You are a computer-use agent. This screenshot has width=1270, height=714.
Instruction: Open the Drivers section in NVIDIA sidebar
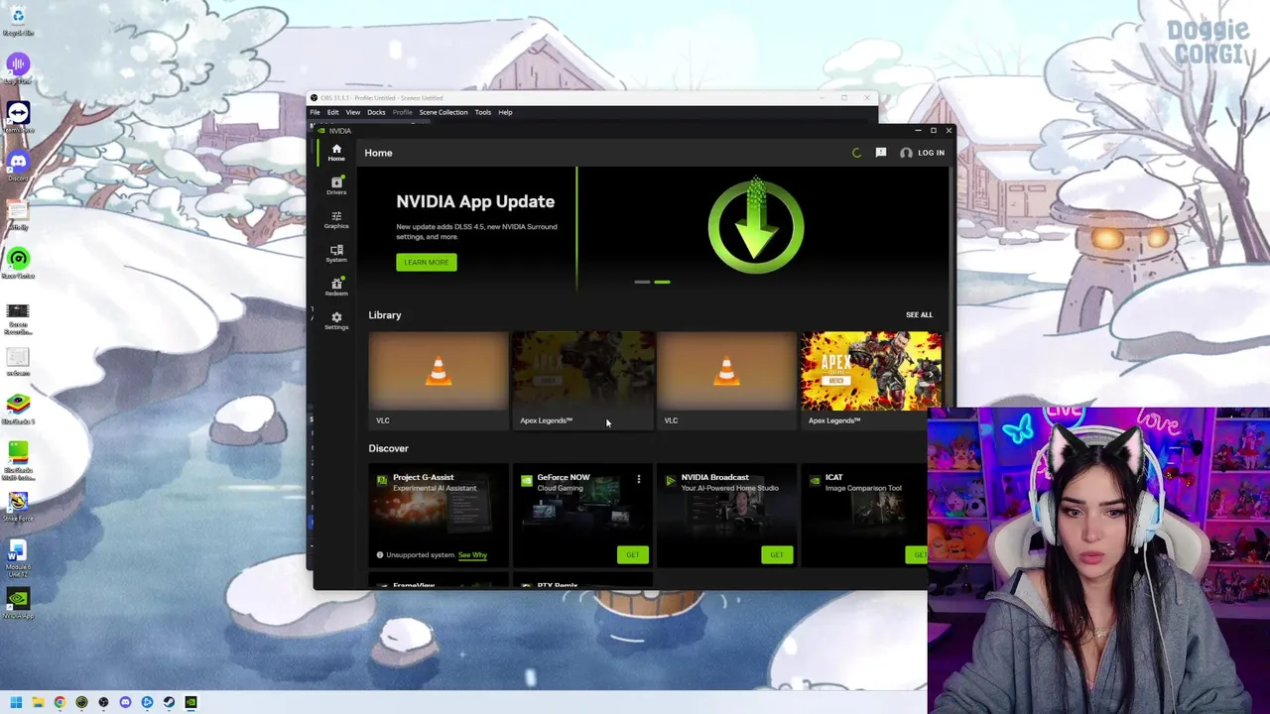point(336,186)
